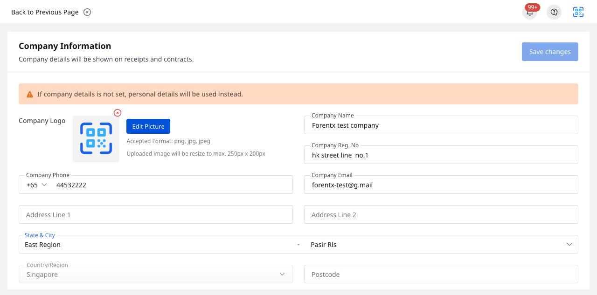
Task: Expand the State & City dropdown chevron
Action: (569, 244)
